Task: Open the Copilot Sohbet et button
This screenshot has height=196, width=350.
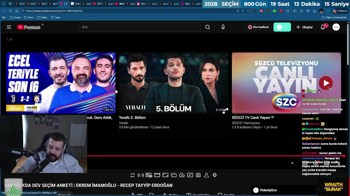Action: (x=340, y=11)
